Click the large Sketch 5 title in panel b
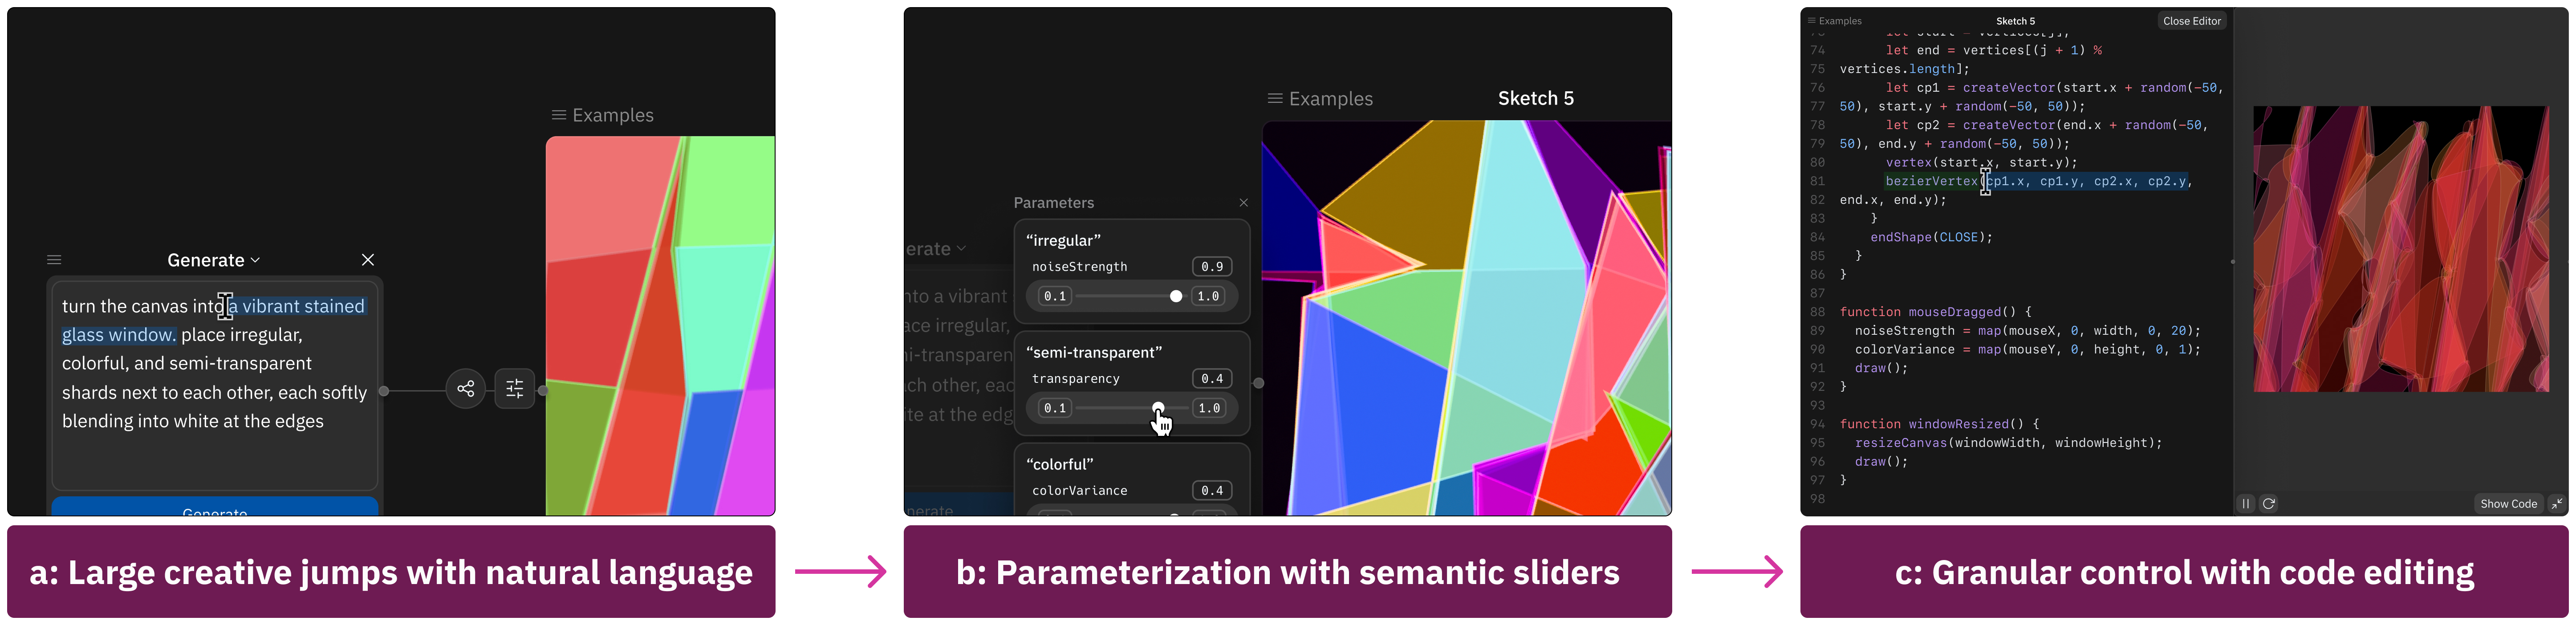The height and width of the screenshot is (625, 2576). [1536, 98]
